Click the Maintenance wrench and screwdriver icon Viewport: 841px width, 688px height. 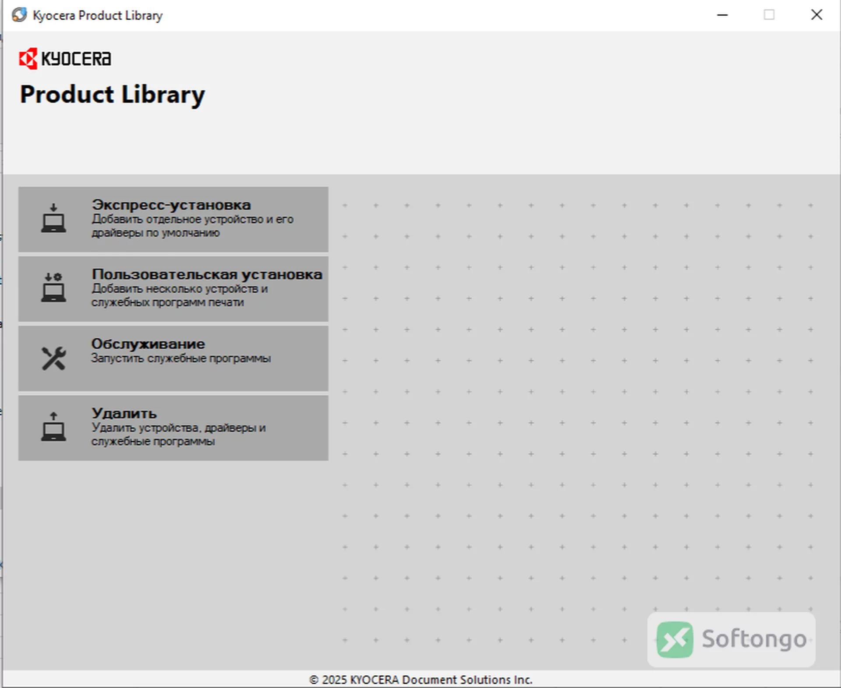click(53, 358)
